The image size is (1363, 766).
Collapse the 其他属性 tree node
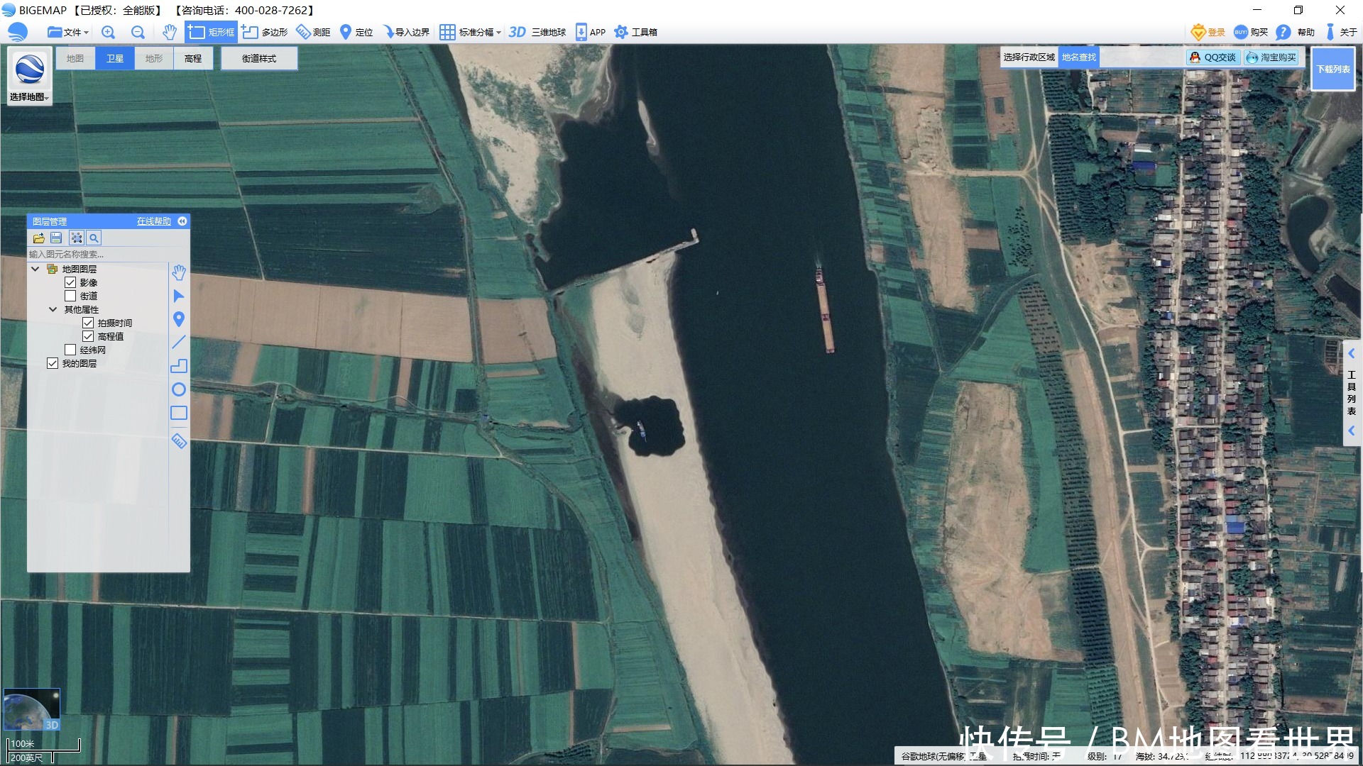[x=53, y=309]
